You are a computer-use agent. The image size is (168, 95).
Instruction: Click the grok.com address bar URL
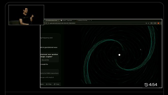tap(63, 23)
